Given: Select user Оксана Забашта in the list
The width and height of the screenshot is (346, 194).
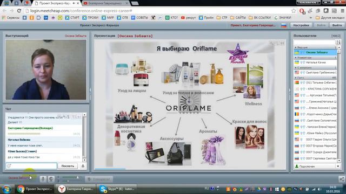Looking at the screenshot, I should point(315,52).
